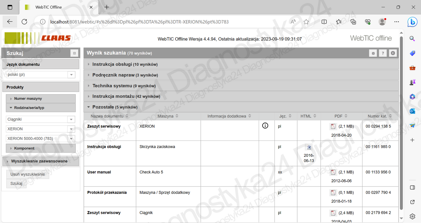Open the Collections icon

coord(353,22)
